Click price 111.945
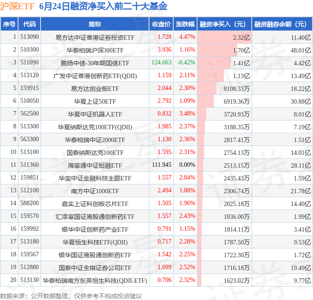313x300 pixels. [162, 165]
